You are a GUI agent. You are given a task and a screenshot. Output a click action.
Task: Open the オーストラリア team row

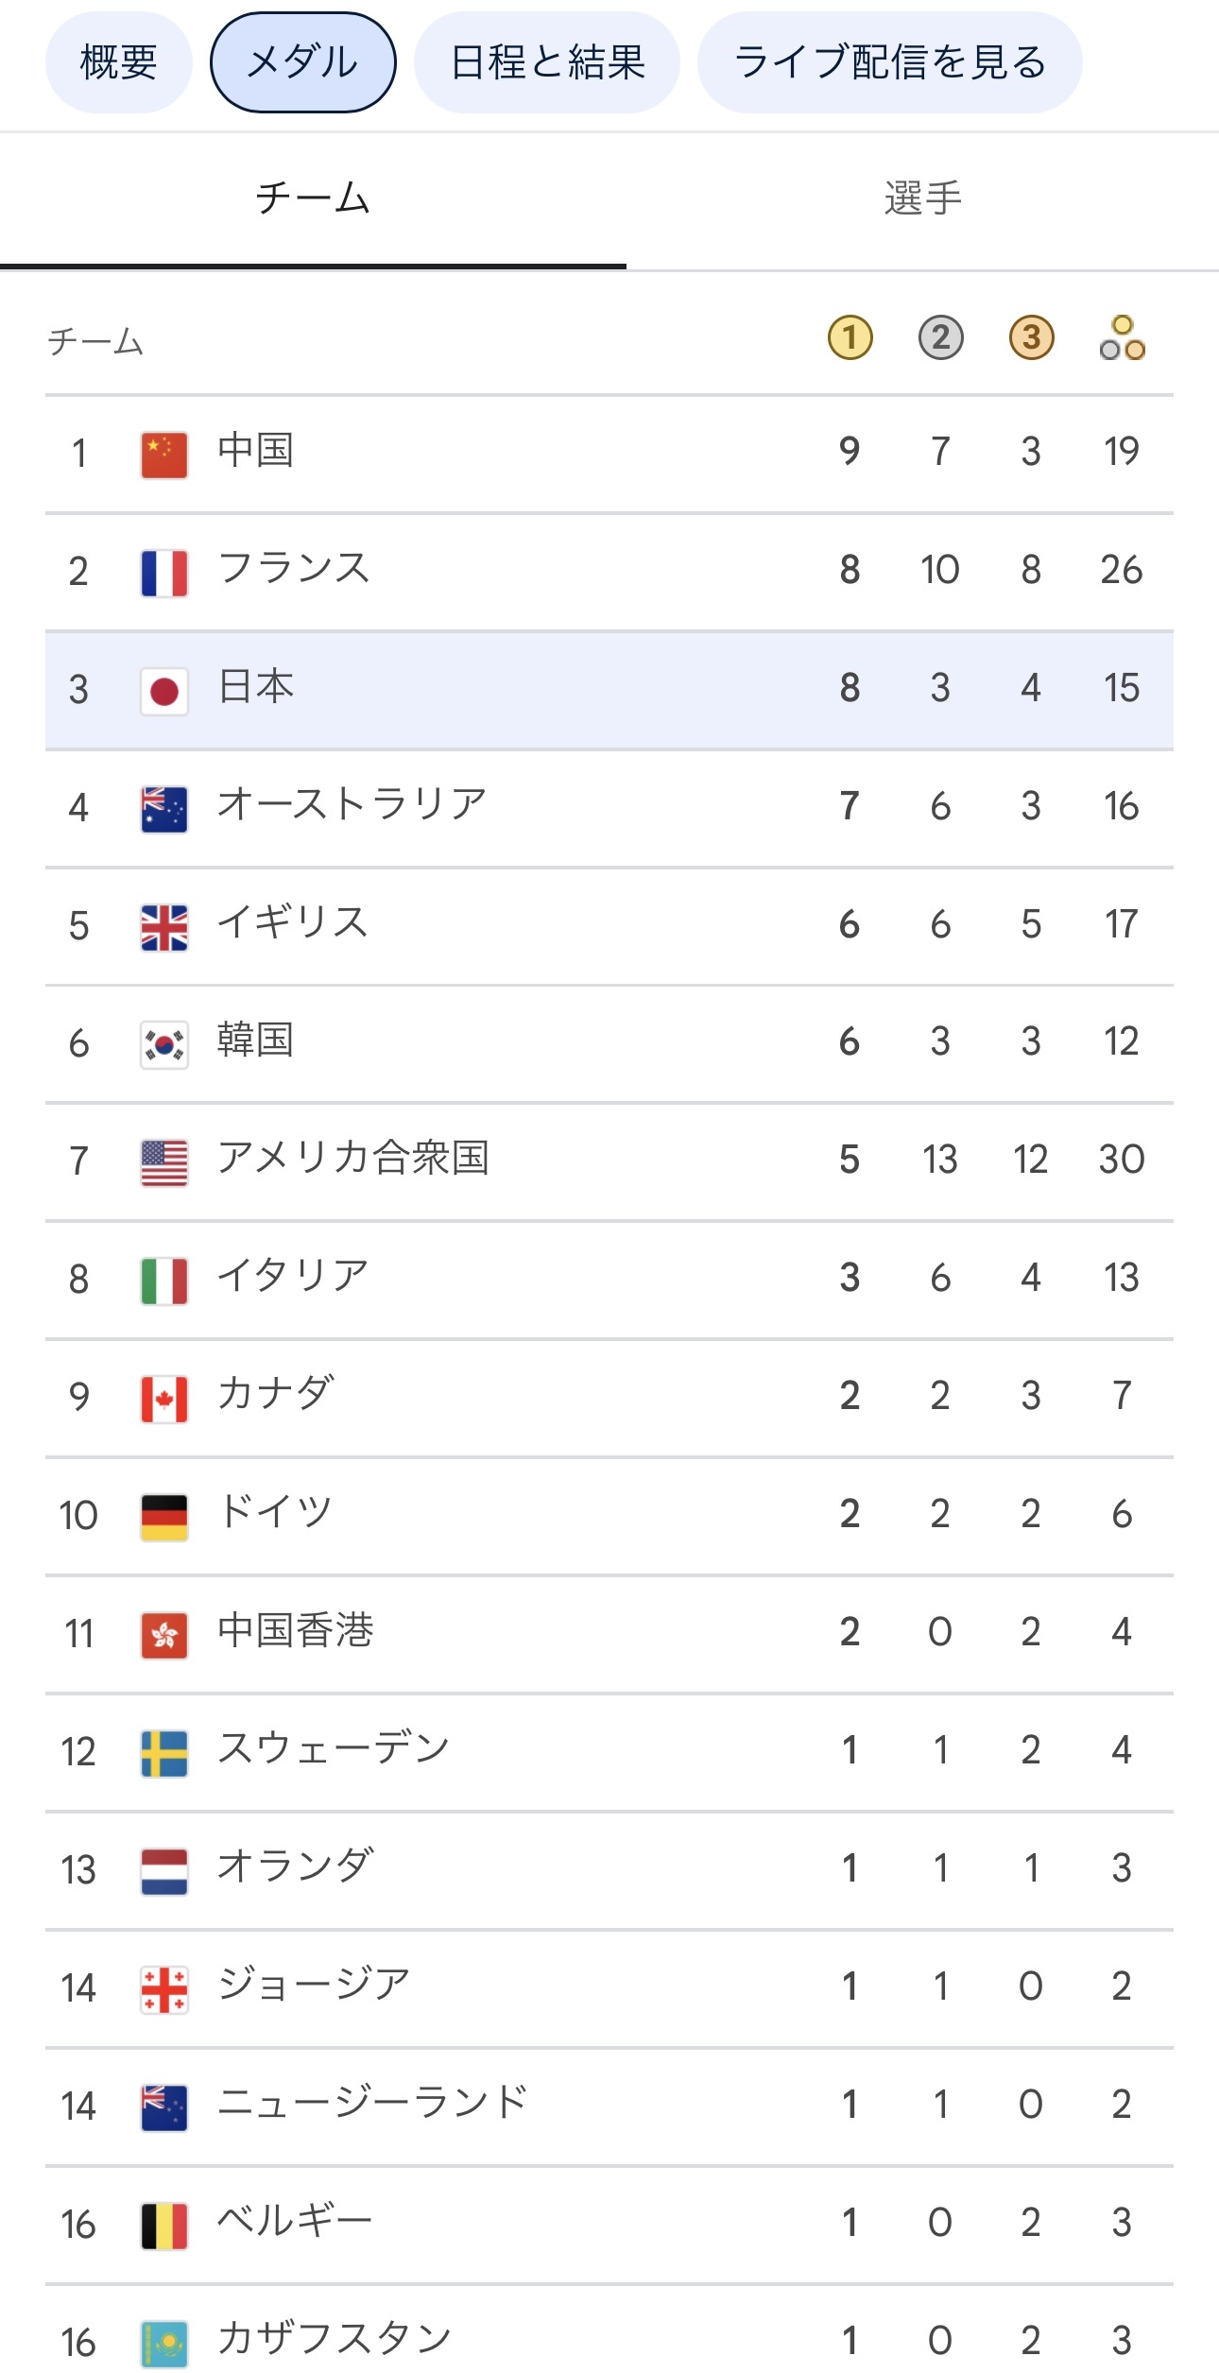click(x=609, y=808)
